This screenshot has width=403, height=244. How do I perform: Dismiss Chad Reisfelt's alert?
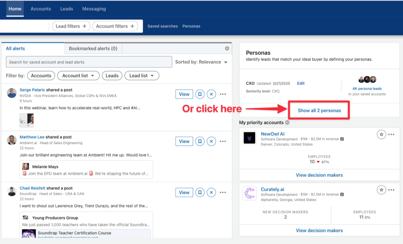211,193
